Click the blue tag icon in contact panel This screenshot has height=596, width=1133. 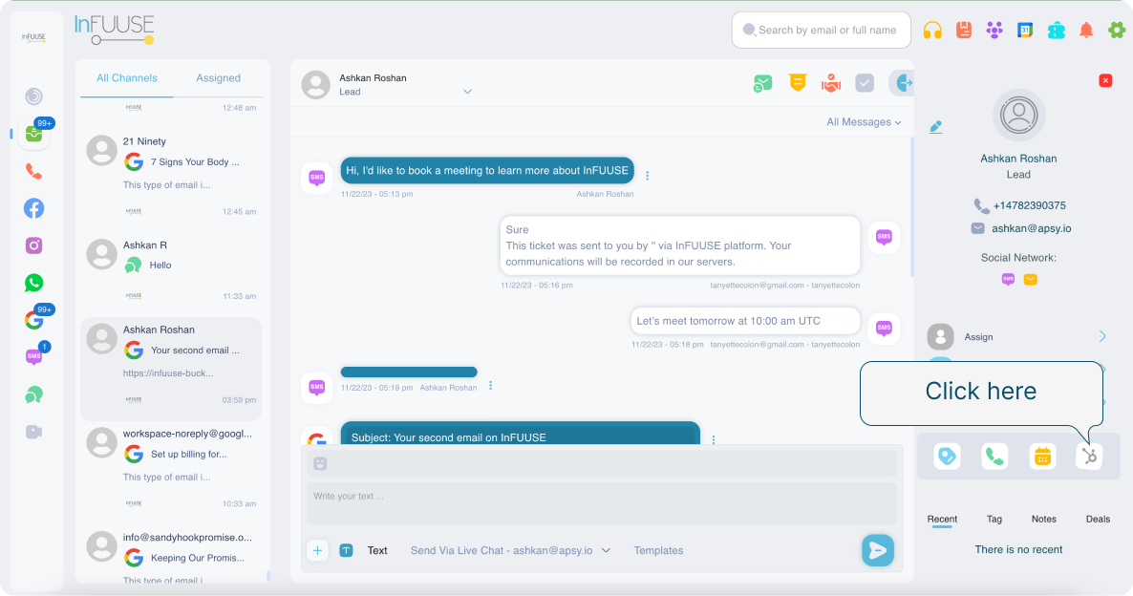pyautogui.click(x=947, y=457)
